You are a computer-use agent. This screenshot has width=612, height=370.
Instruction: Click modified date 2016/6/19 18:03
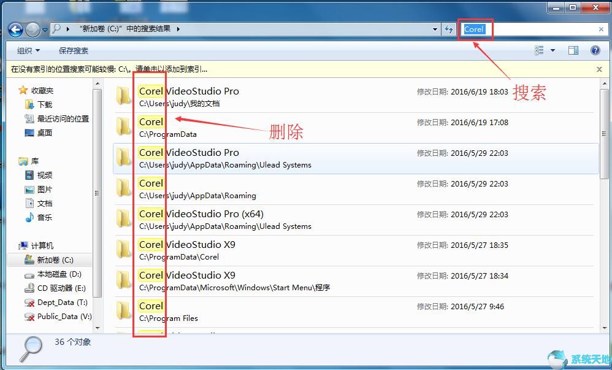point(480,92)
